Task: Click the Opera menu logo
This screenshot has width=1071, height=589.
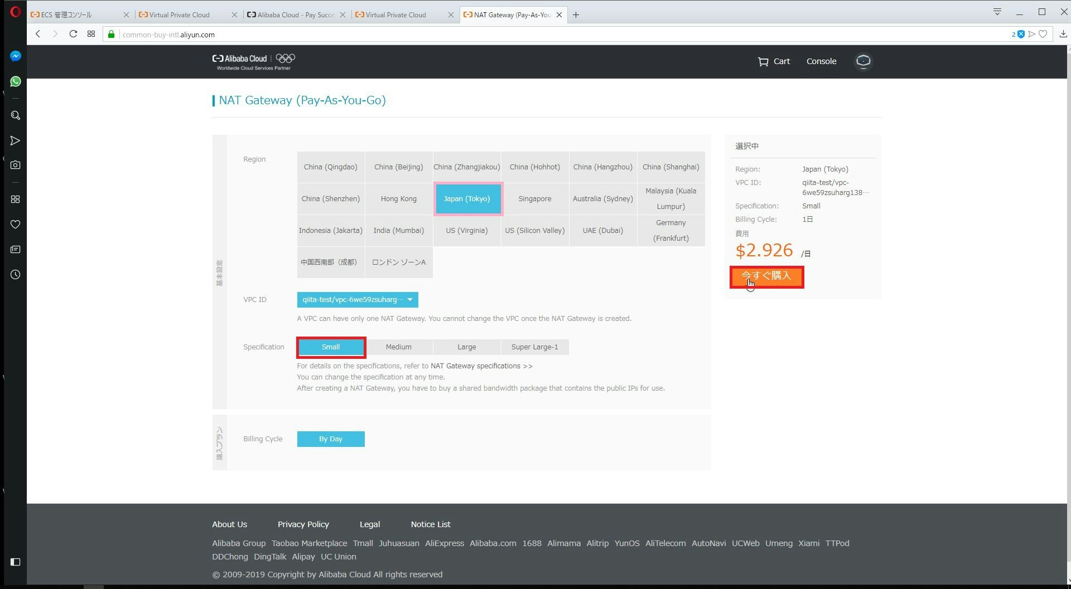Action: pyautogui.click(x=15, y=11)
